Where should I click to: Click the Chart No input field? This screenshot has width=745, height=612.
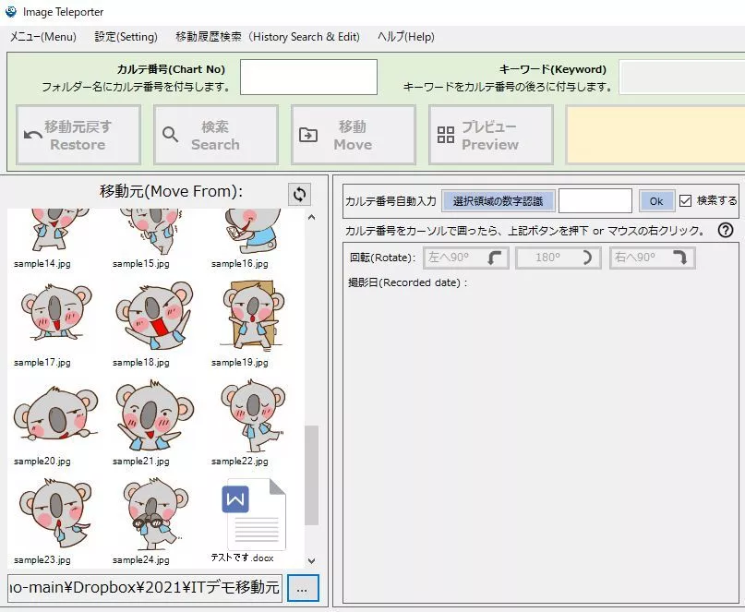coord(308,77)
